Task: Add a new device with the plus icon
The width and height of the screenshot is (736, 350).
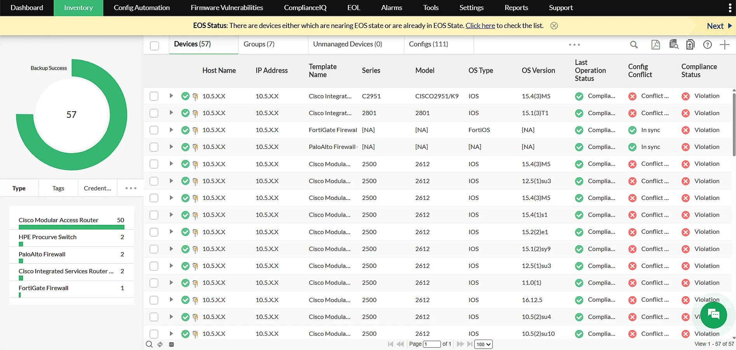Action: tap(725, 44)
